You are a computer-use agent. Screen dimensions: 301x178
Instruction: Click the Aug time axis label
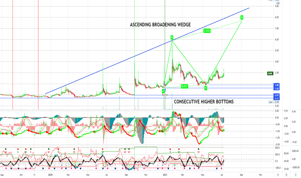2,175
